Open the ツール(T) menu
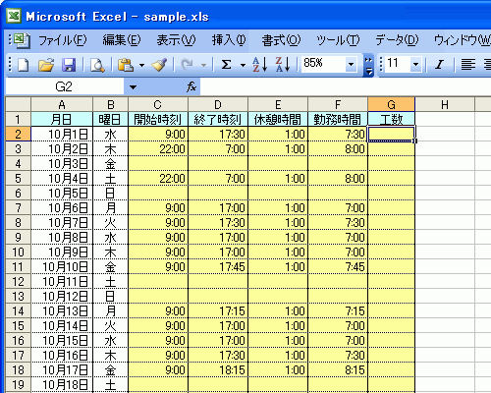The height and width of the screenshot is (393, 491). (338, 40)
